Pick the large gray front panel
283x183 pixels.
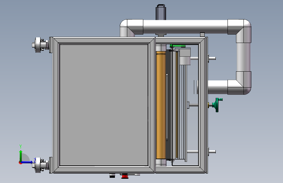104,105
